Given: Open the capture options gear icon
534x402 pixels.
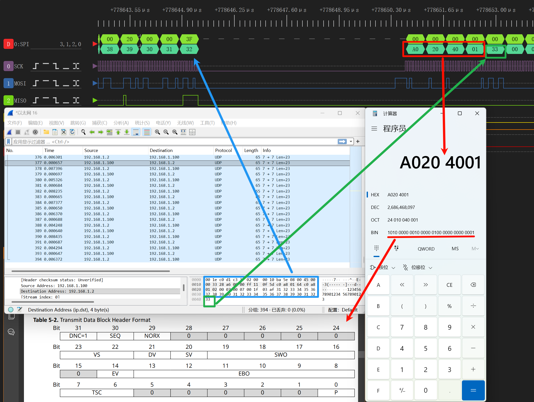Looking at the screenshot, I should point(35,132).
